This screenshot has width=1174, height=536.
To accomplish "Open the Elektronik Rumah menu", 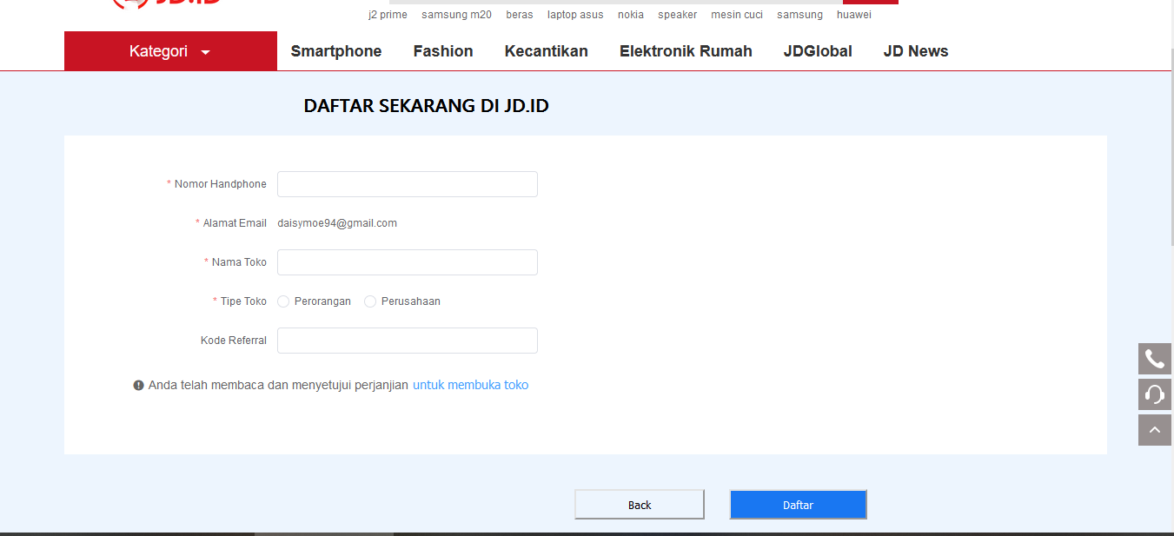I will pyautogui.click(x=686, y=51).
